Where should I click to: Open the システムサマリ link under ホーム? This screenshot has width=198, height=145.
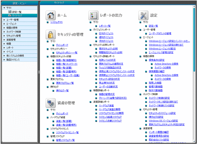point(57,22)
